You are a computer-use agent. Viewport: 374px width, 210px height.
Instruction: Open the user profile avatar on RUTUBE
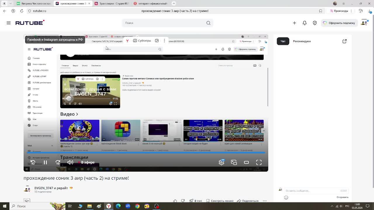[364, 23]
